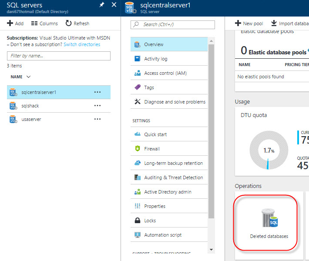Click the green Firewall shield icon

138,148
